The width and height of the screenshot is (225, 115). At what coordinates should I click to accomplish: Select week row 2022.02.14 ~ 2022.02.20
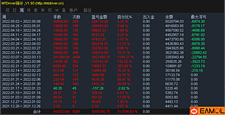pos(113,71)
